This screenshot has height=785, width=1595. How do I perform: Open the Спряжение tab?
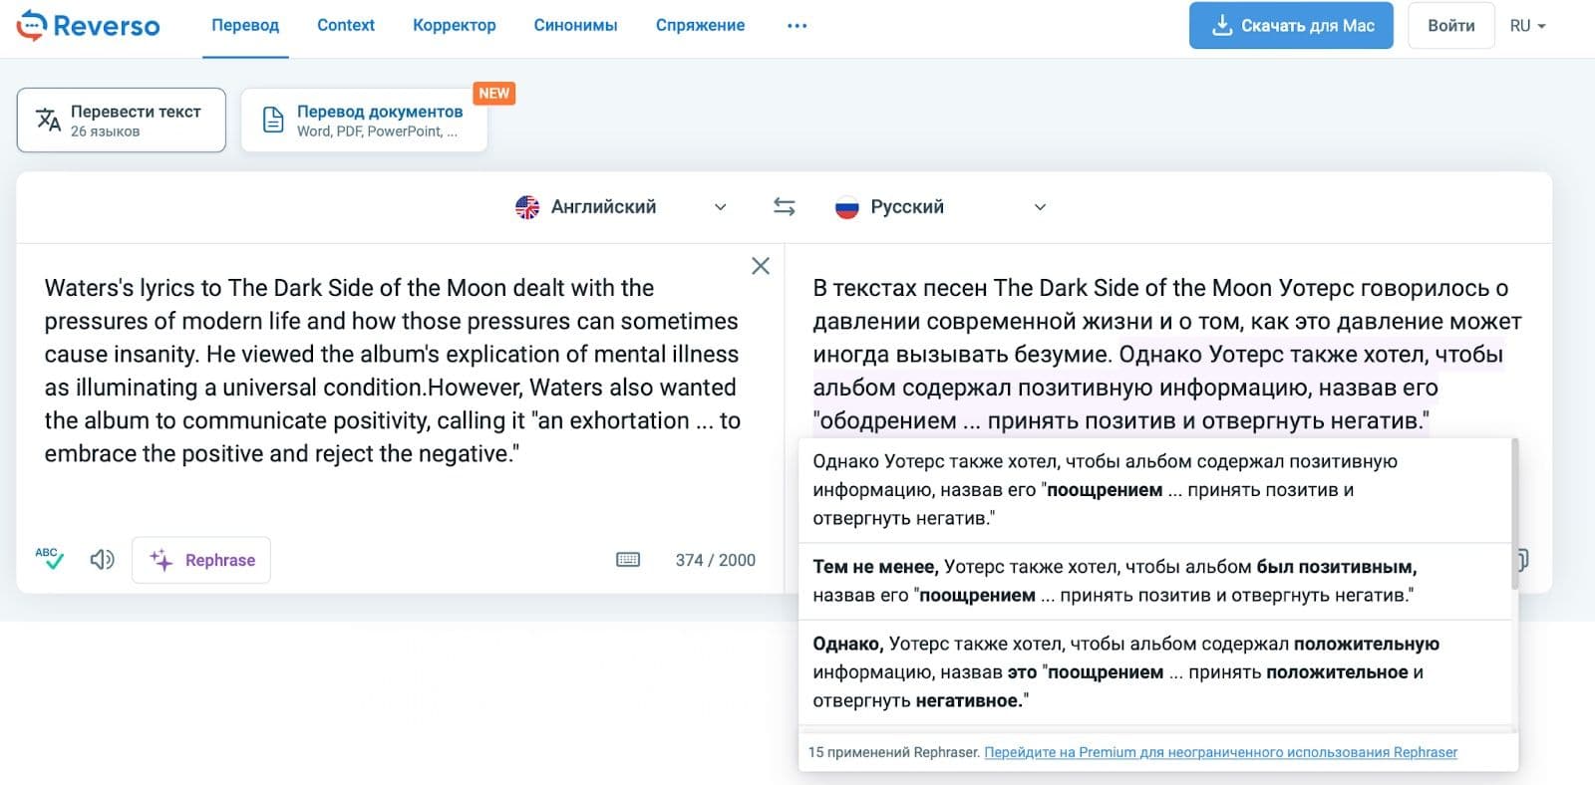point(700,26)
